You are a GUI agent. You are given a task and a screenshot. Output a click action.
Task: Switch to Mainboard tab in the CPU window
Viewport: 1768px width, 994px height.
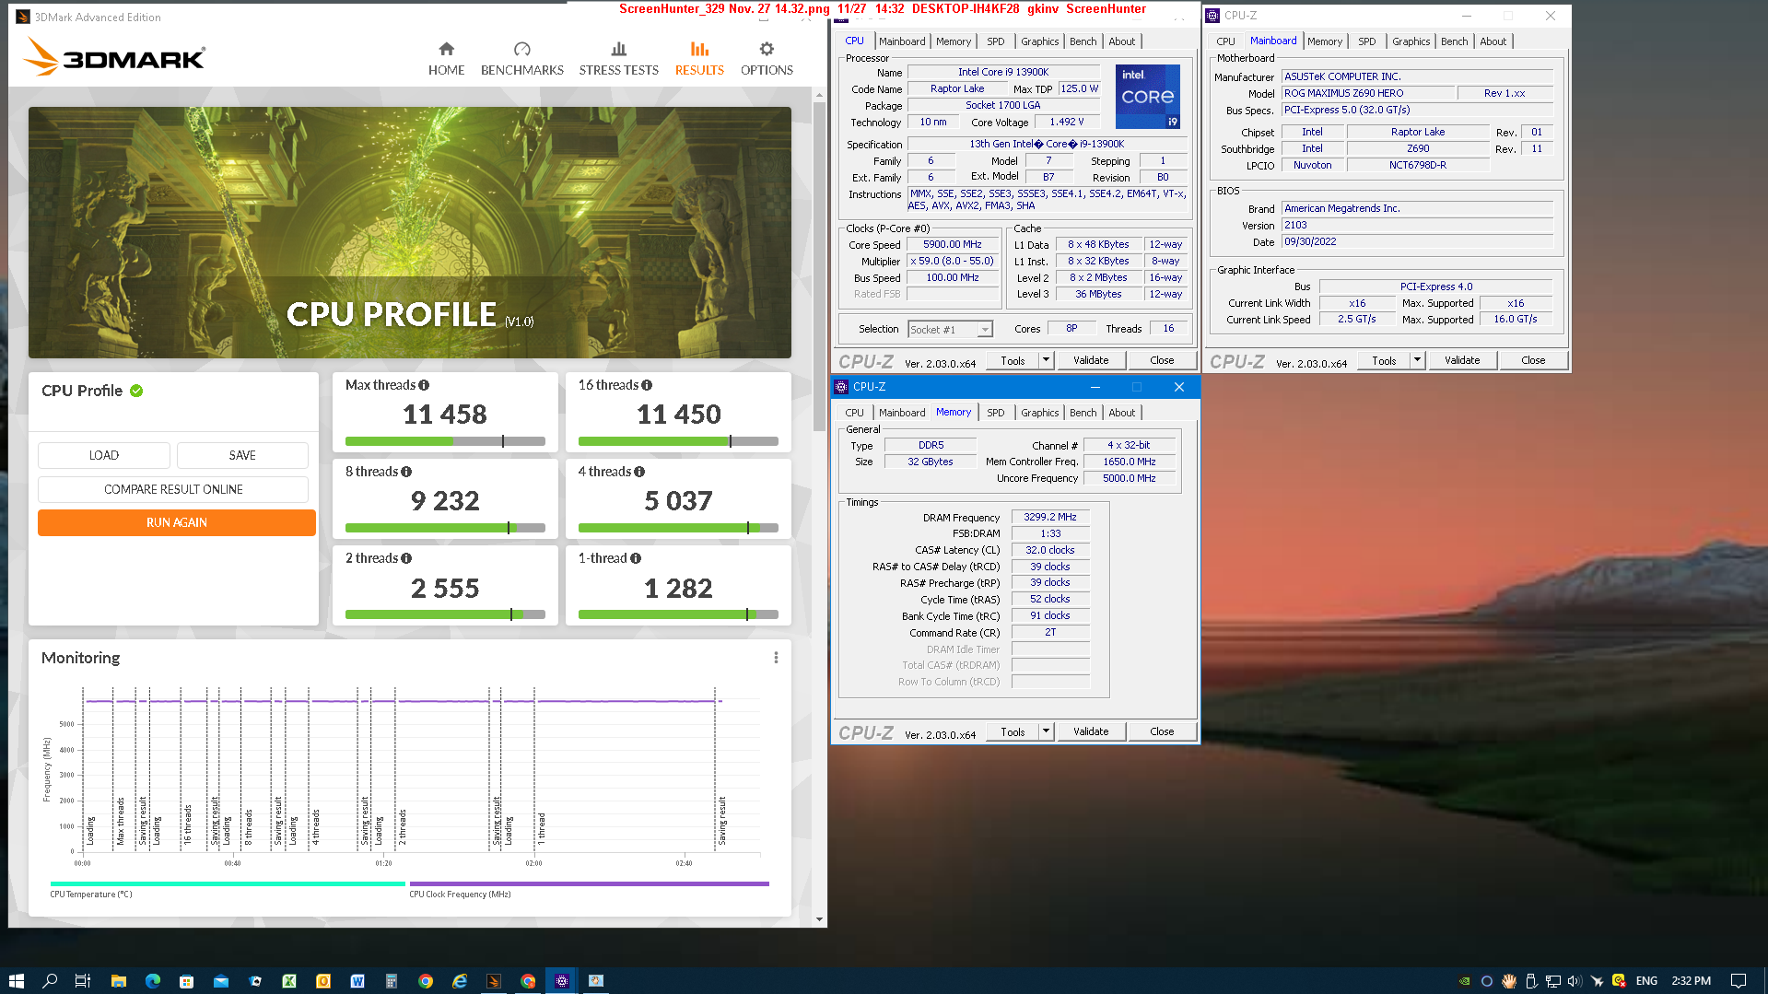click(901, 41)
